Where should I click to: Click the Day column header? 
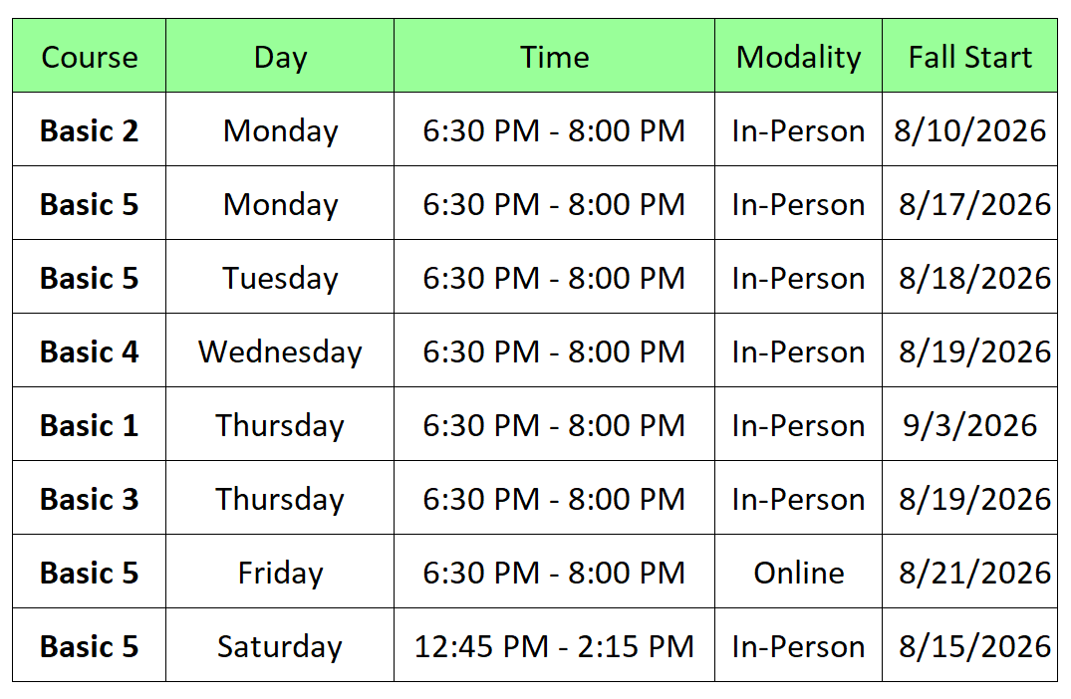pyautogui.click(x=280, y=56)
